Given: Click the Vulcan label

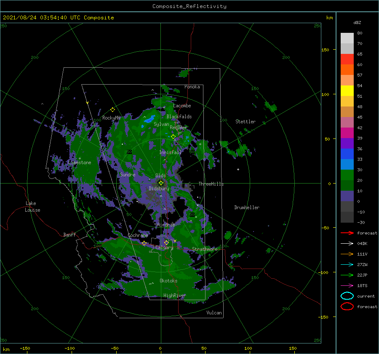Looking at the screenshot, I should [x=214, y=313].
